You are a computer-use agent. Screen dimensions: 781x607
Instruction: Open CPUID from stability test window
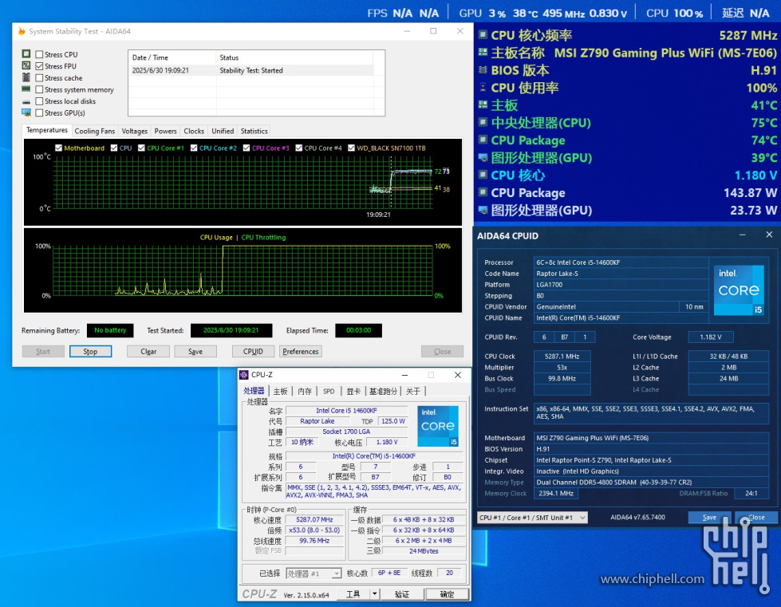tap(253, 352)
